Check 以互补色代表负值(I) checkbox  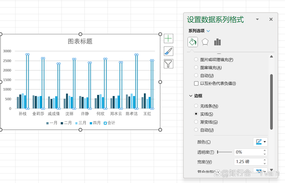(x=196, y=84)
